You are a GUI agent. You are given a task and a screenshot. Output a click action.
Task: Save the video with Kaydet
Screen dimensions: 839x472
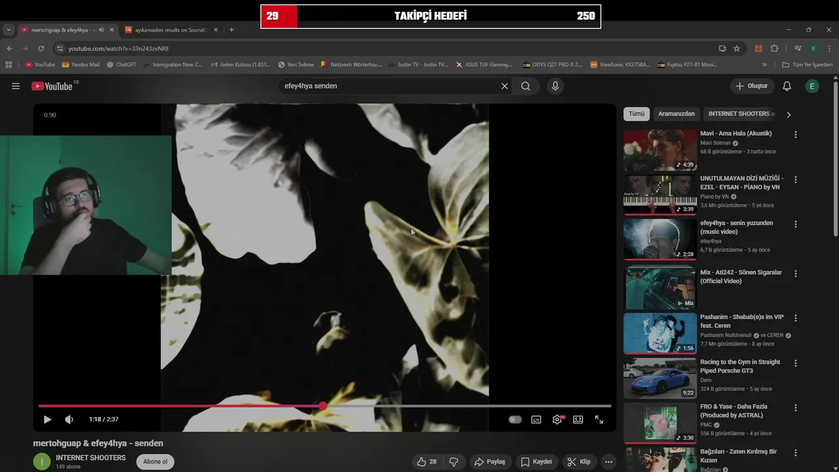536,462
